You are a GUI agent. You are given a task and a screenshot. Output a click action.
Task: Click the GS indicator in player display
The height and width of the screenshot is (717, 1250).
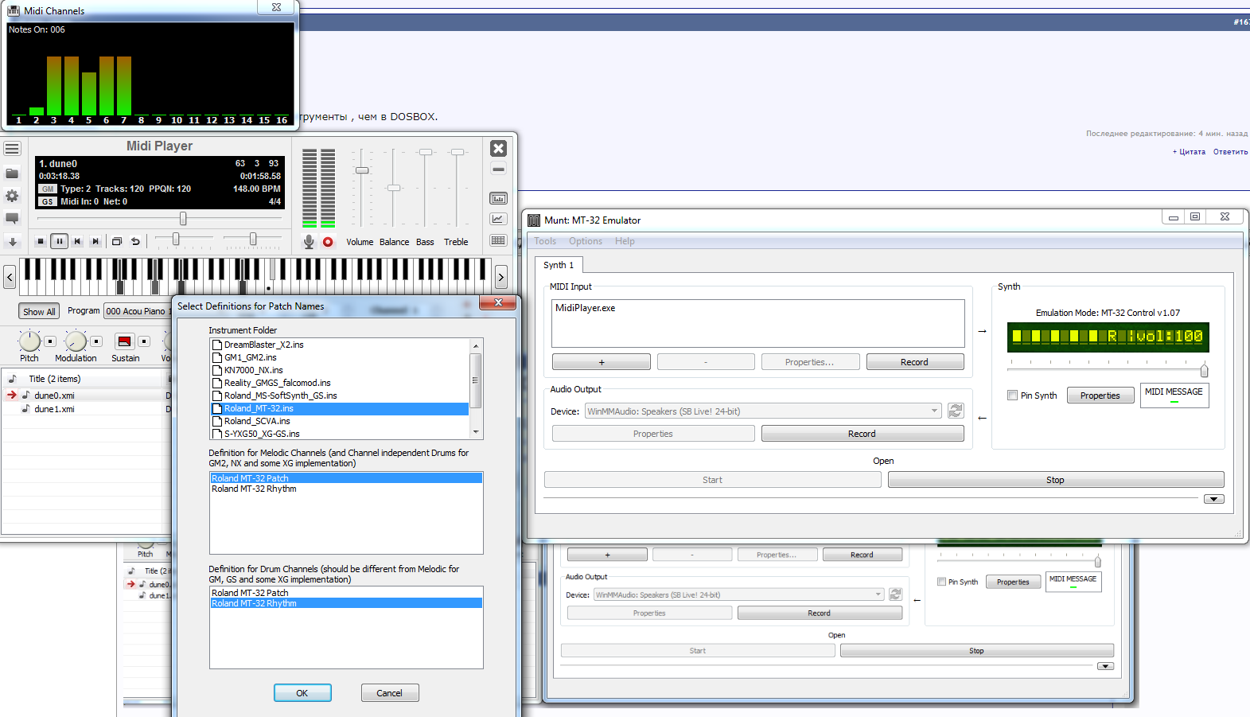(x=48, y=201)
